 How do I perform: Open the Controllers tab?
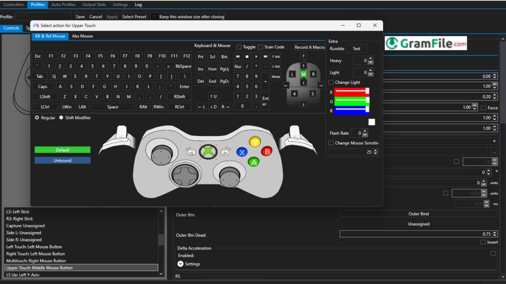(x=13, y=4)
